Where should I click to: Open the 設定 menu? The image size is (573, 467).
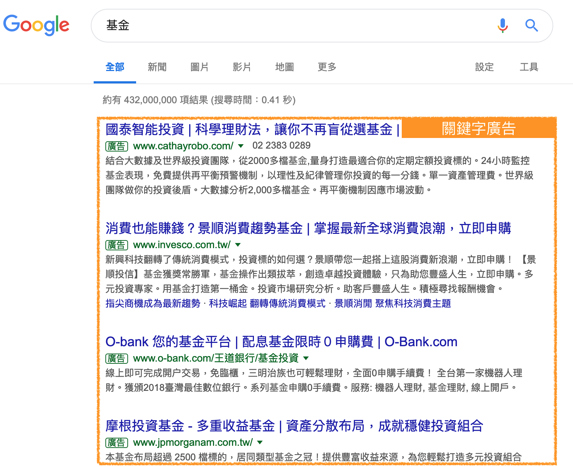[484, 67]
